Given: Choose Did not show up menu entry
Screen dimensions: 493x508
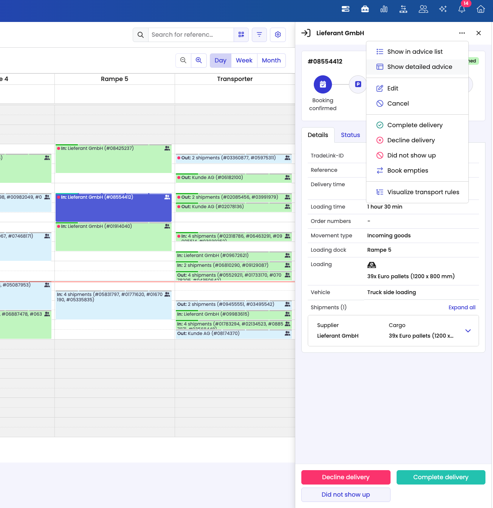Looking at the screenshot, I should pyautogui.click(x=417, y=156).
